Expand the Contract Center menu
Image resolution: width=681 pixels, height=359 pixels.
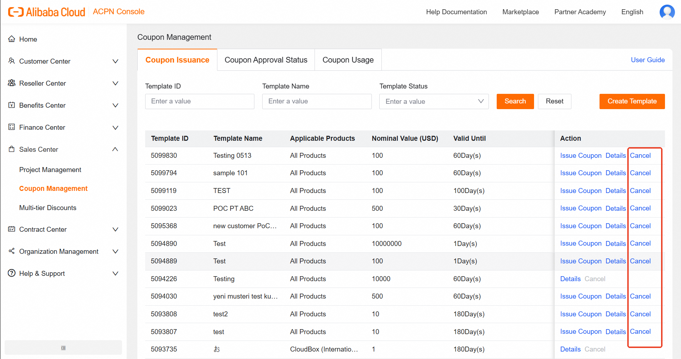tap(115, 229)
